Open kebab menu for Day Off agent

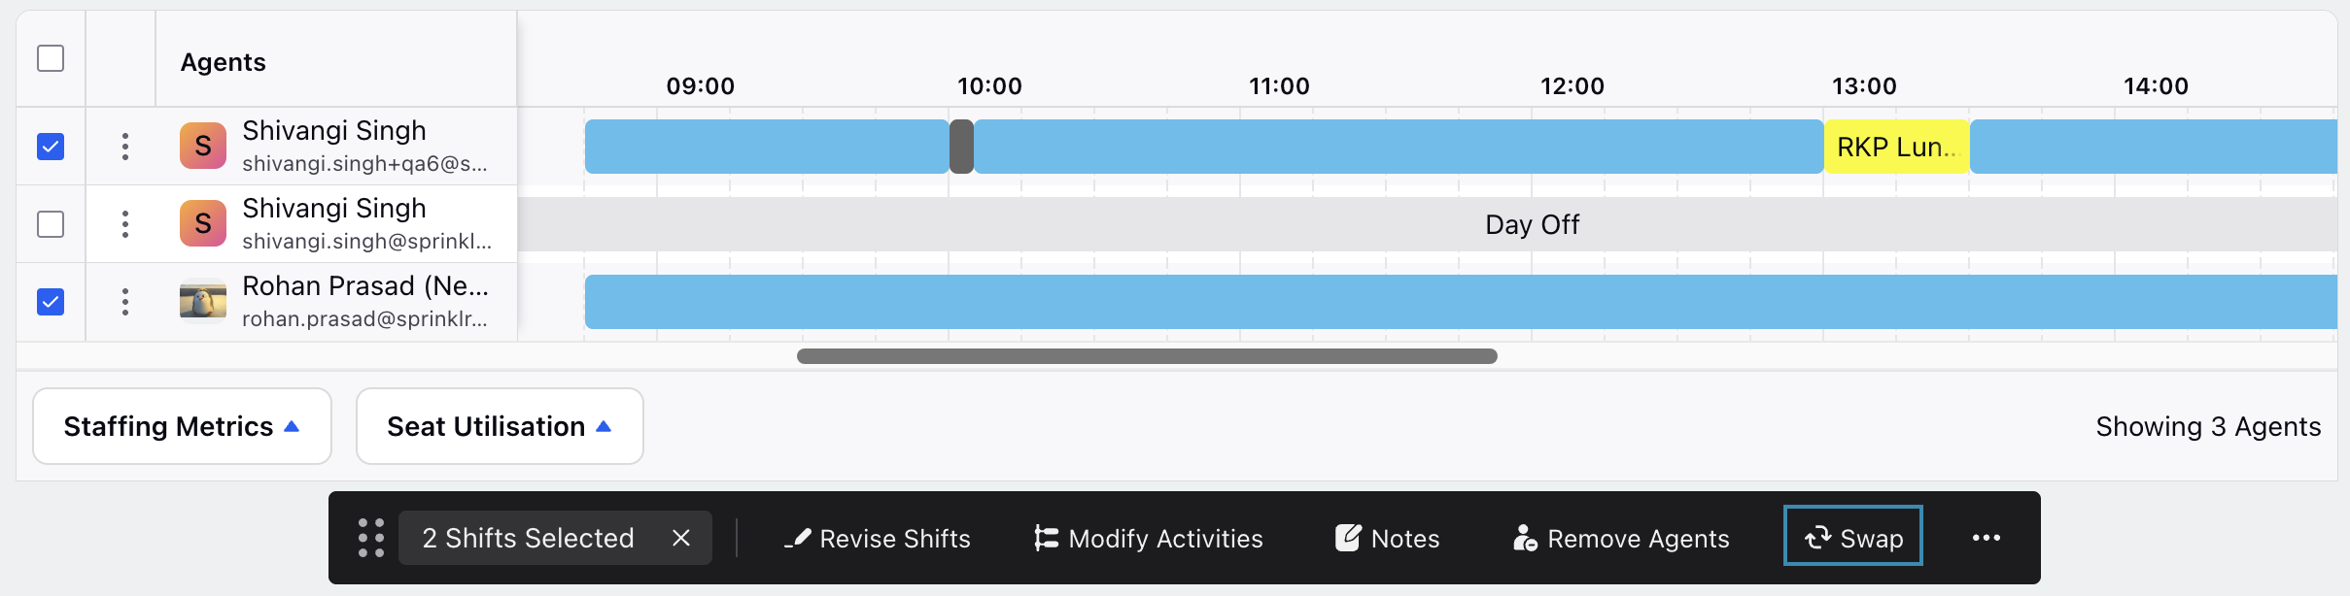point(124,224)
